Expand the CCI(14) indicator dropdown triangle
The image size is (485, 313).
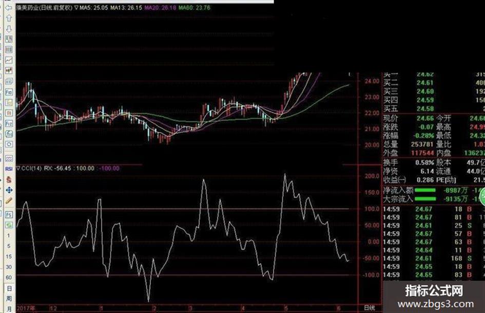(18, 168)
